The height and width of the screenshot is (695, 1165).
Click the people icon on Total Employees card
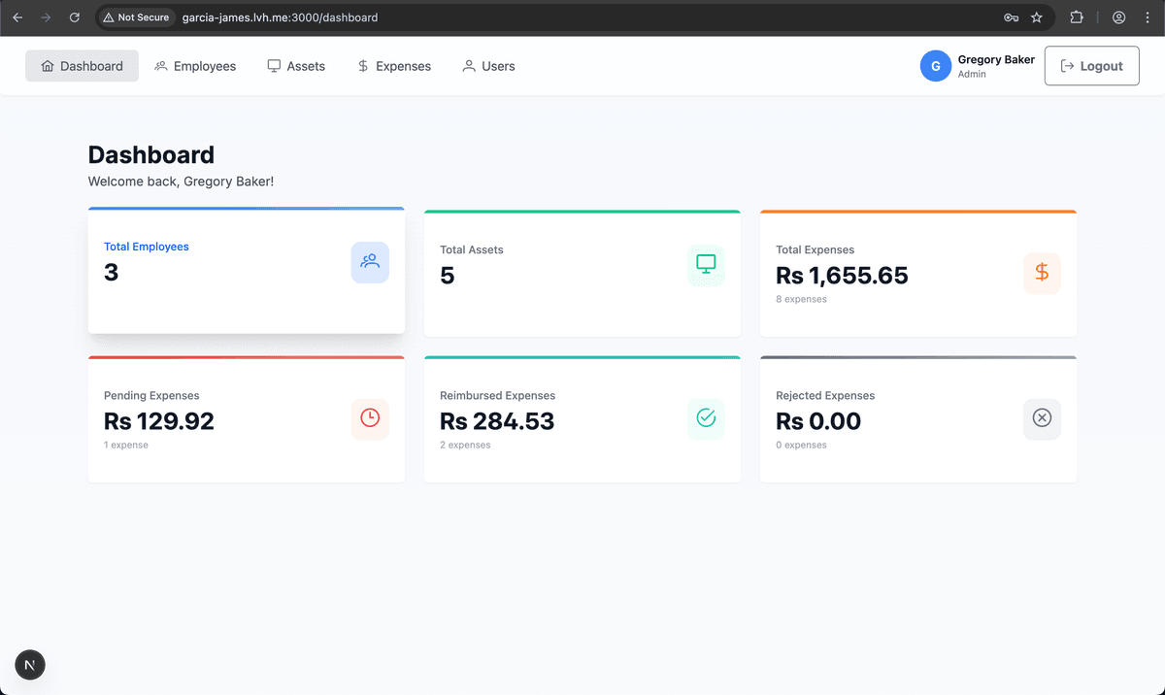(370, 262)
